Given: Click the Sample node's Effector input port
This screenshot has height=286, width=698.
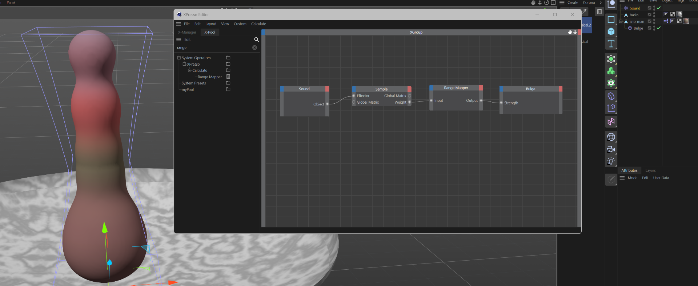Looking at the screenshot, I should click(x=354, y=96).
